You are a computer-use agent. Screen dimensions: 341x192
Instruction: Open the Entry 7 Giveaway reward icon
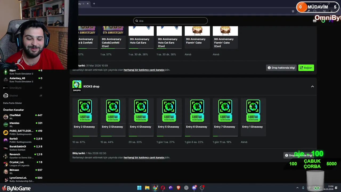pyautogui.click(x=225, y=111)
